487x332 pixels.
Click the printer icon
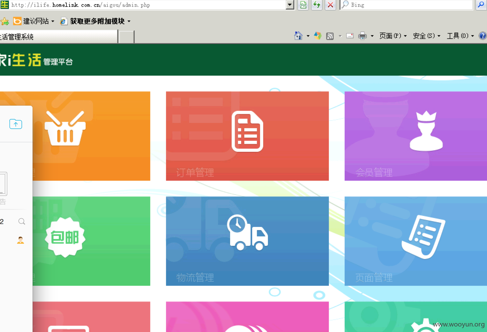tap(362, 36)
